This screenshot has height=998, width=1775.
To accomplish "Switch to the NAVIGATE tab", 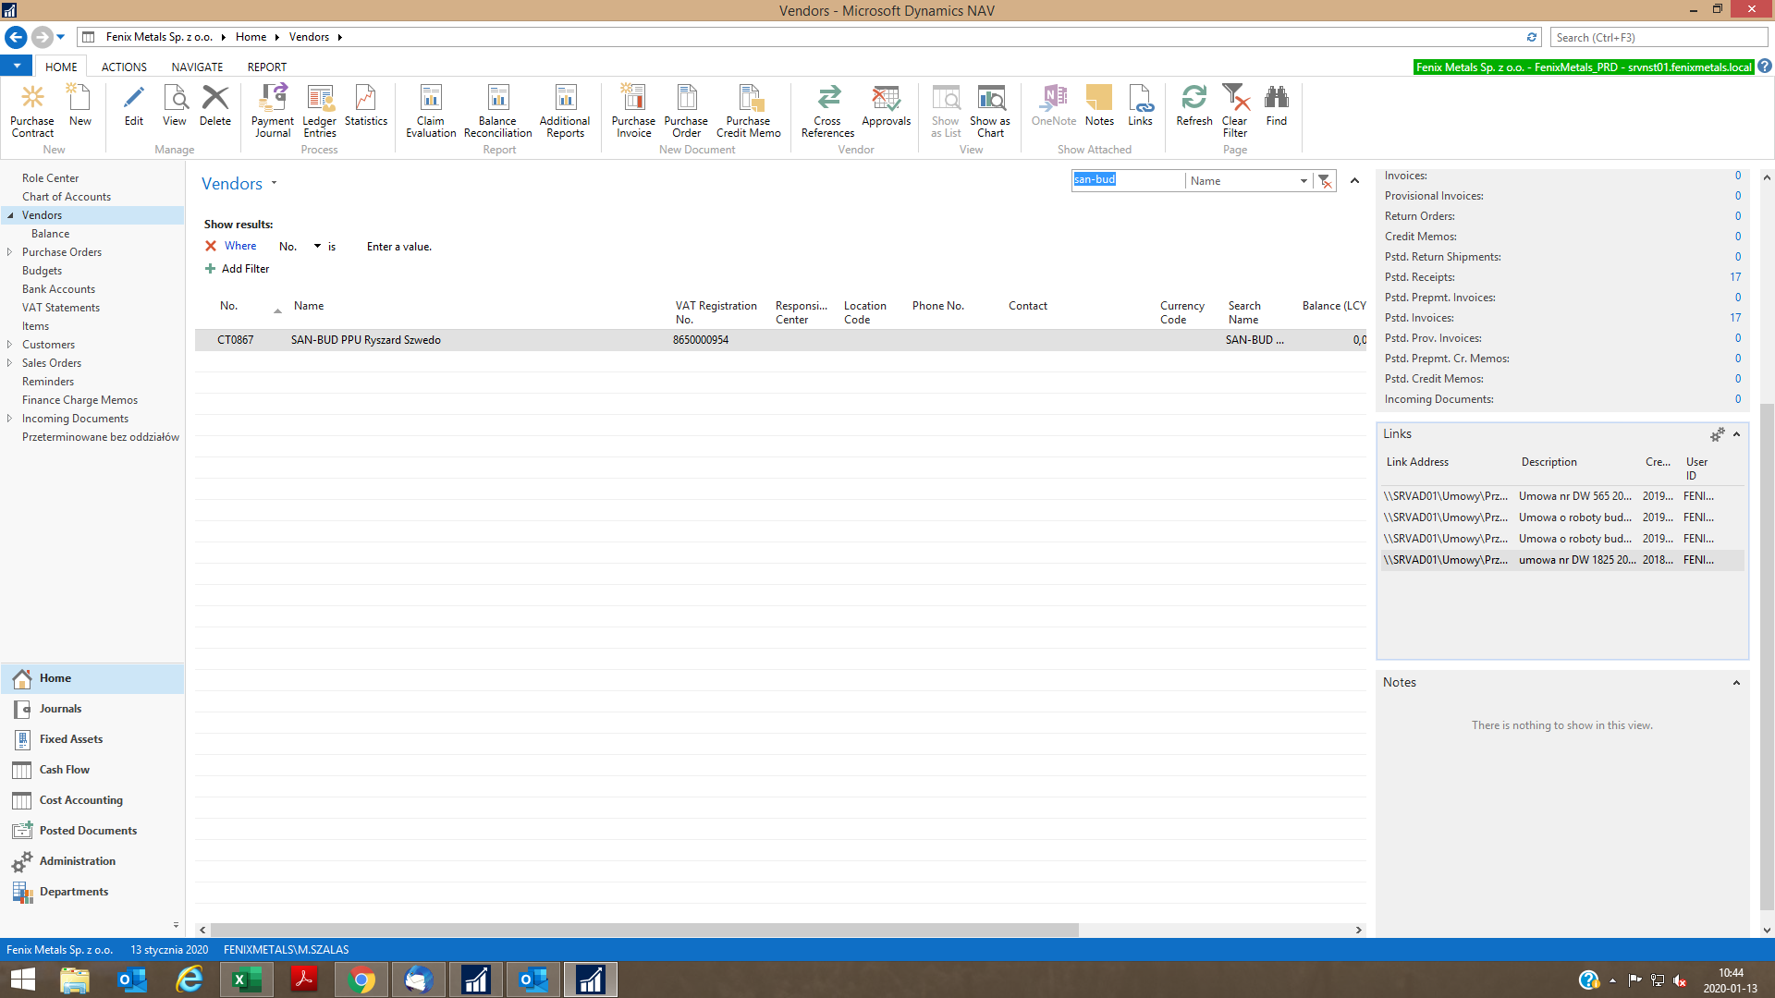I will coord(197,67).
